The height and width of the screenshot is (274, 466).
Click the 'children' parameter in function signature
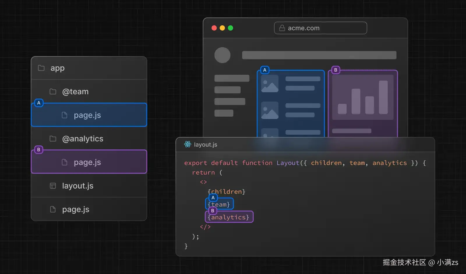[x=326, y=163]
